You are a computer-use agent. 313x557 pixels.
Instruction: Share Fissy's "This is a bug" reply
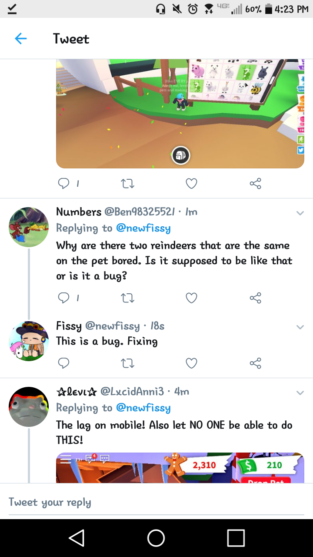(256, 363)
